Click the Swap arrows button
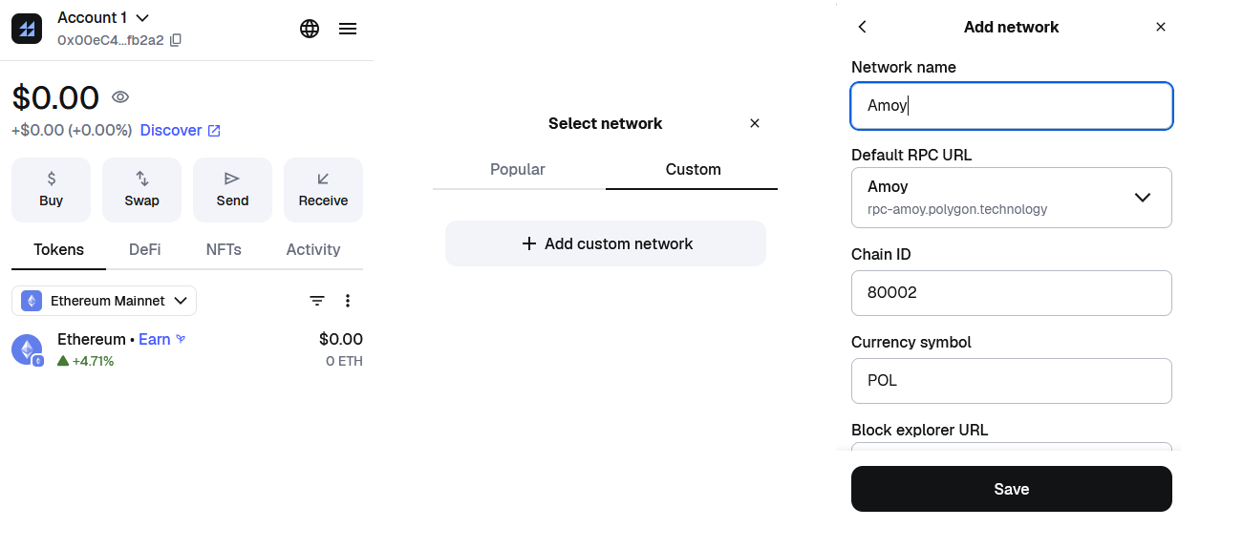This screenshot has height=549, width=1243. click(141, 189)
